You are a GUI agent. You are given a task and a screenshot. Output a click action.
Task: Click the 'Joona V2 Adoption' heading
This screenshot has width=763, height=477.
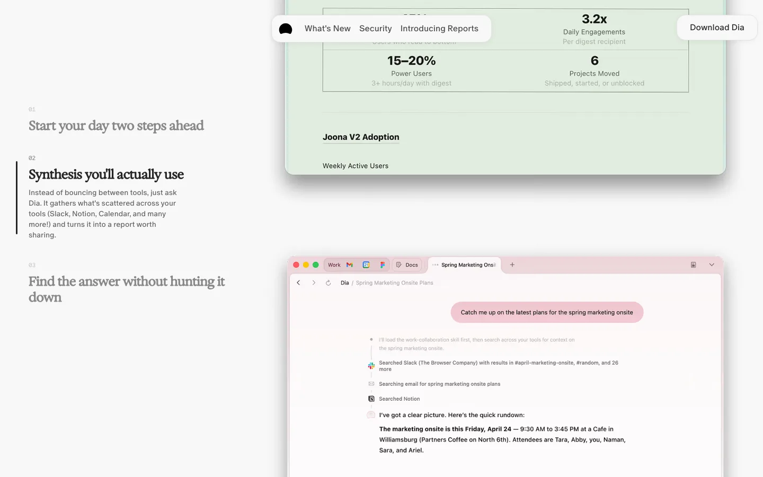(361, 137)
